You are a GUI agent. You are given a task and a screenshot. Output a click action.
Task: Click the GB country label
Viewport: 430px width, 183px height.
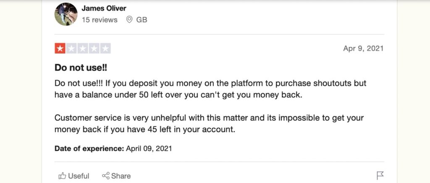142,20
